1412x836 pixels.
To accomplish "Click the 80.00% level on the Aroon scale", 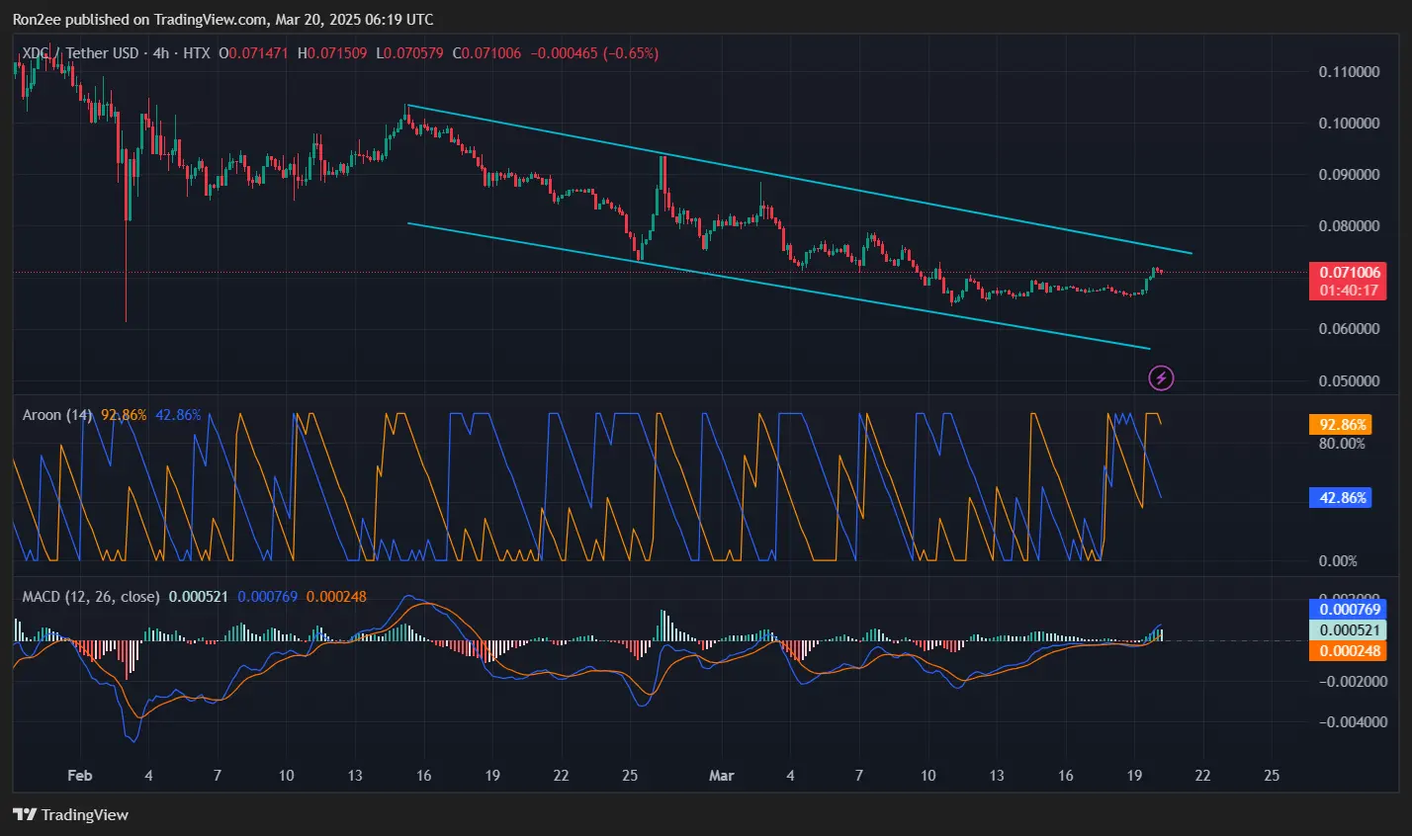I will pyautogui.click(x=1342, y=444).
